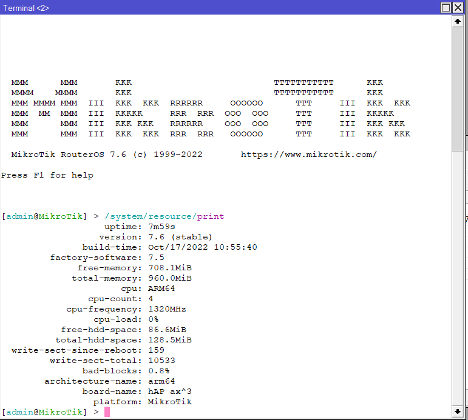Viewport: 468px width, 420px height.
Task: Click the 'bad-blocks:' label
Action: pos(112,370)
